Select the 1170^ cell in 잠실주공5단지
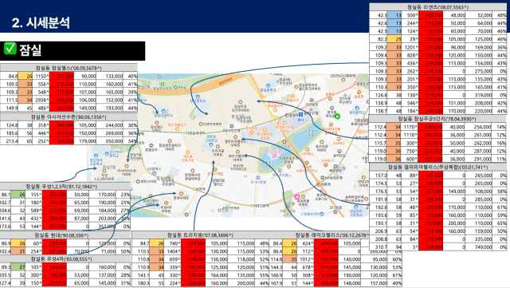The image size is (510, 288). coord(410,127)
